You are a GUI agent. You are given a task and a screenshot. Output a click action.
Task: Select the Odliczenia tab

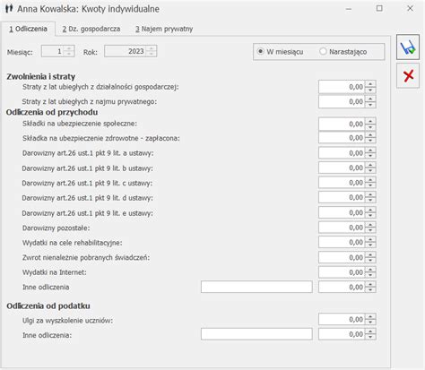click(28, 29)
